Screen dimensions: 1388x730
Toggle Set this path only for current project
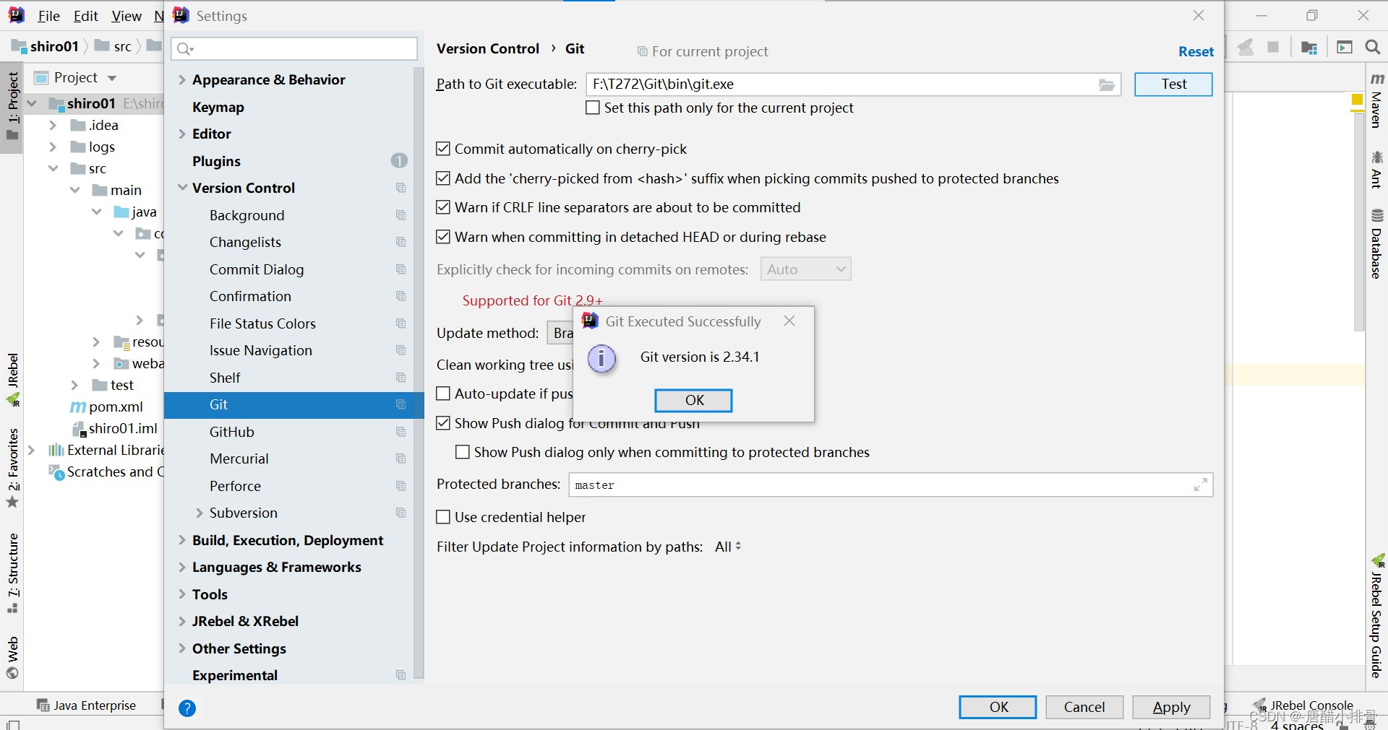(593, 108)
